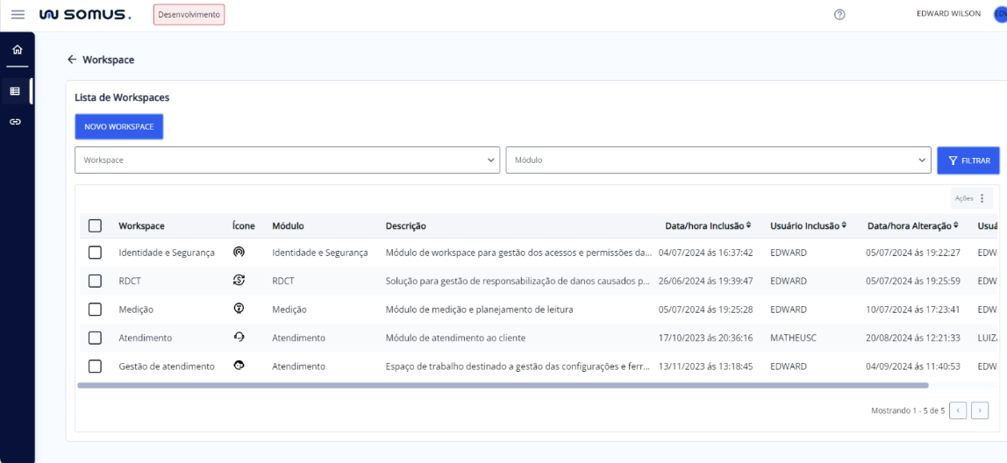
Task: Open the hamburger menu icon
Action: 18,14
